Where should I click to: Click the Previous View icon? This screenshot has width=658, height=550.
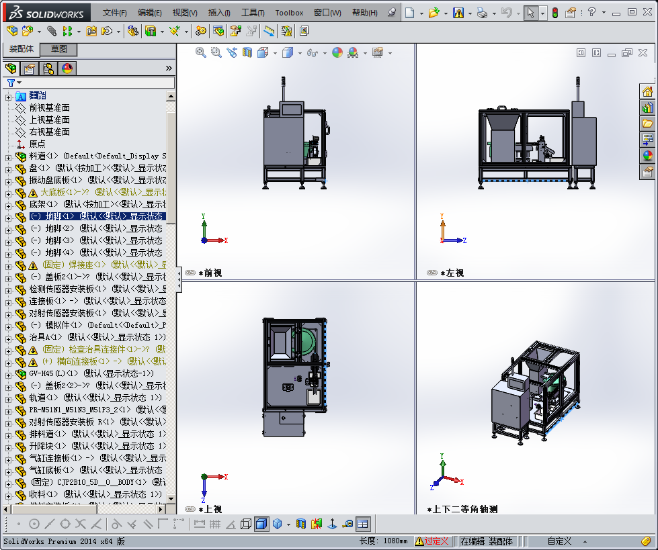click(x=232, y=52)
